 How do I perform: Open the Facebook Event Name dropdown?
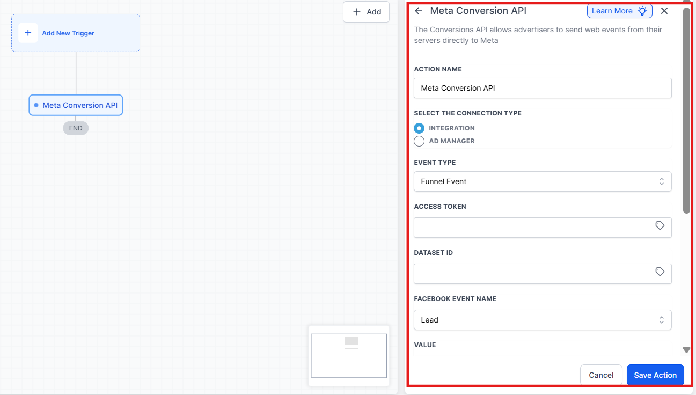543,320
